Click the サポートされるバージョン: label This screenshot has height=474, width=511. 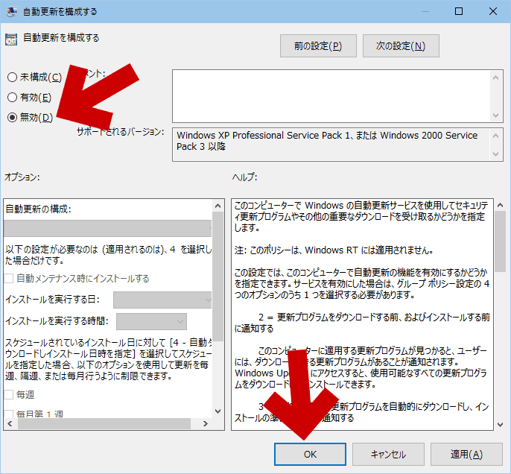(x=120, y=132)
